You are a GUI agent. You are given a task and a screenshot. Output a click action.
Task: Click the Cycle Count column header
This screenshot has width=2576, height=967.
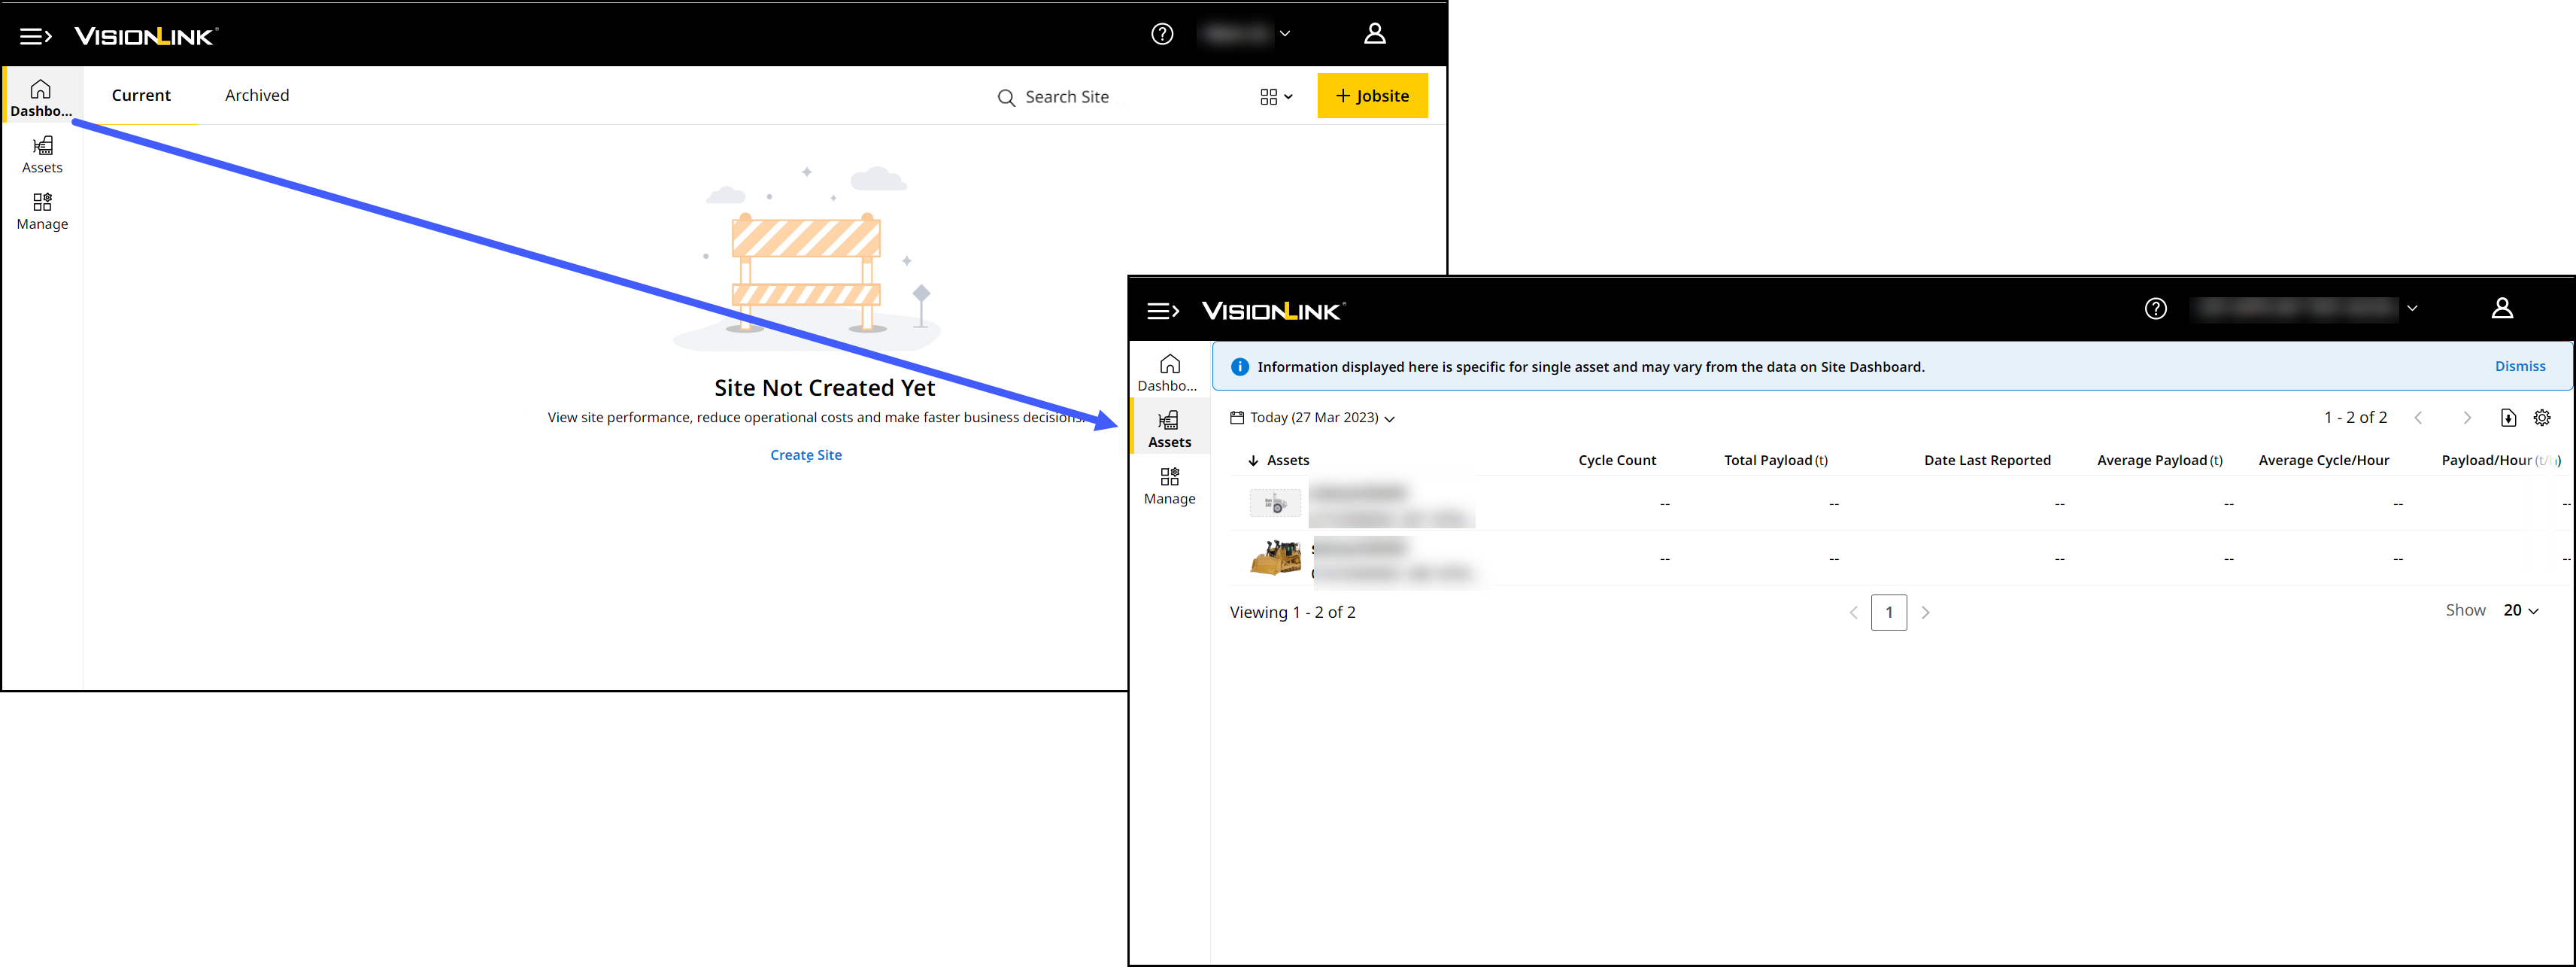coord(1617,461)
